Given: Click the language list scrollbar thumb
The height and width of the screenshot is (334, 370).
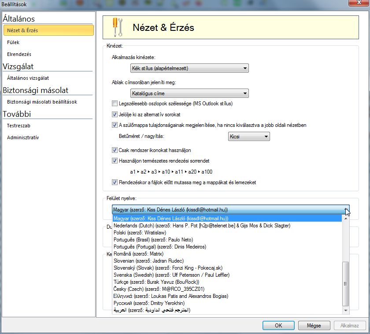Looking at the screenshot, I should point(346,283).
